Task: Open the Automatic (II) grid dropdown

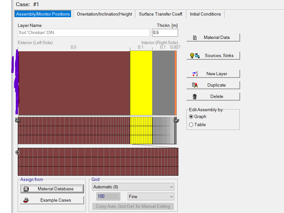Action: [x=133, y=187]
